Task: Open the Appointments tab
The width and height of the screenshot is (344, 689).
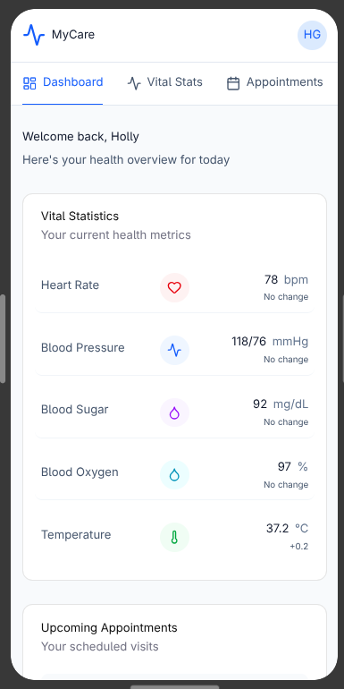Action: click(274, 82)
